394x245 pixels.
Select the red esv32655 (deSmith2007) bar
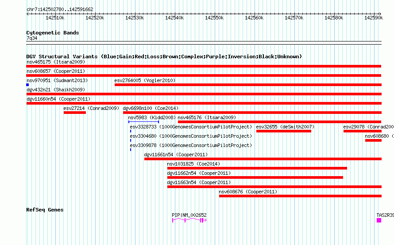[x=284, y=131]
